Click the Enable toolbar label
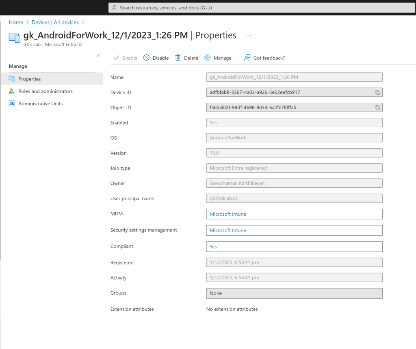This screenshot has height=349, width=416. [130, 58]
